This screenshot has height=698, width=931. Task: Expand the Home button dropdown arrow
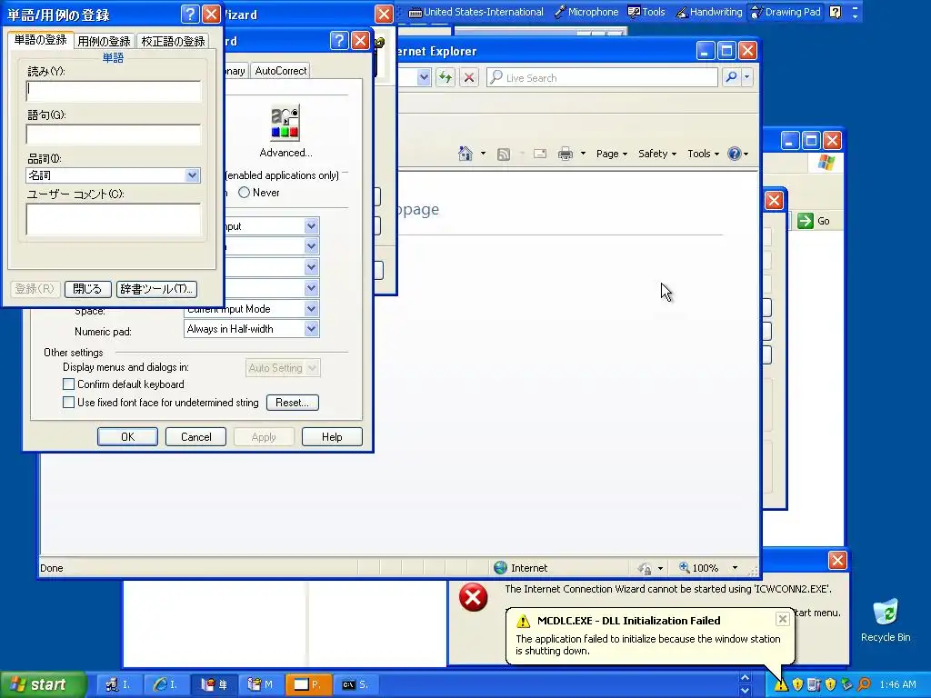point(483,154)
